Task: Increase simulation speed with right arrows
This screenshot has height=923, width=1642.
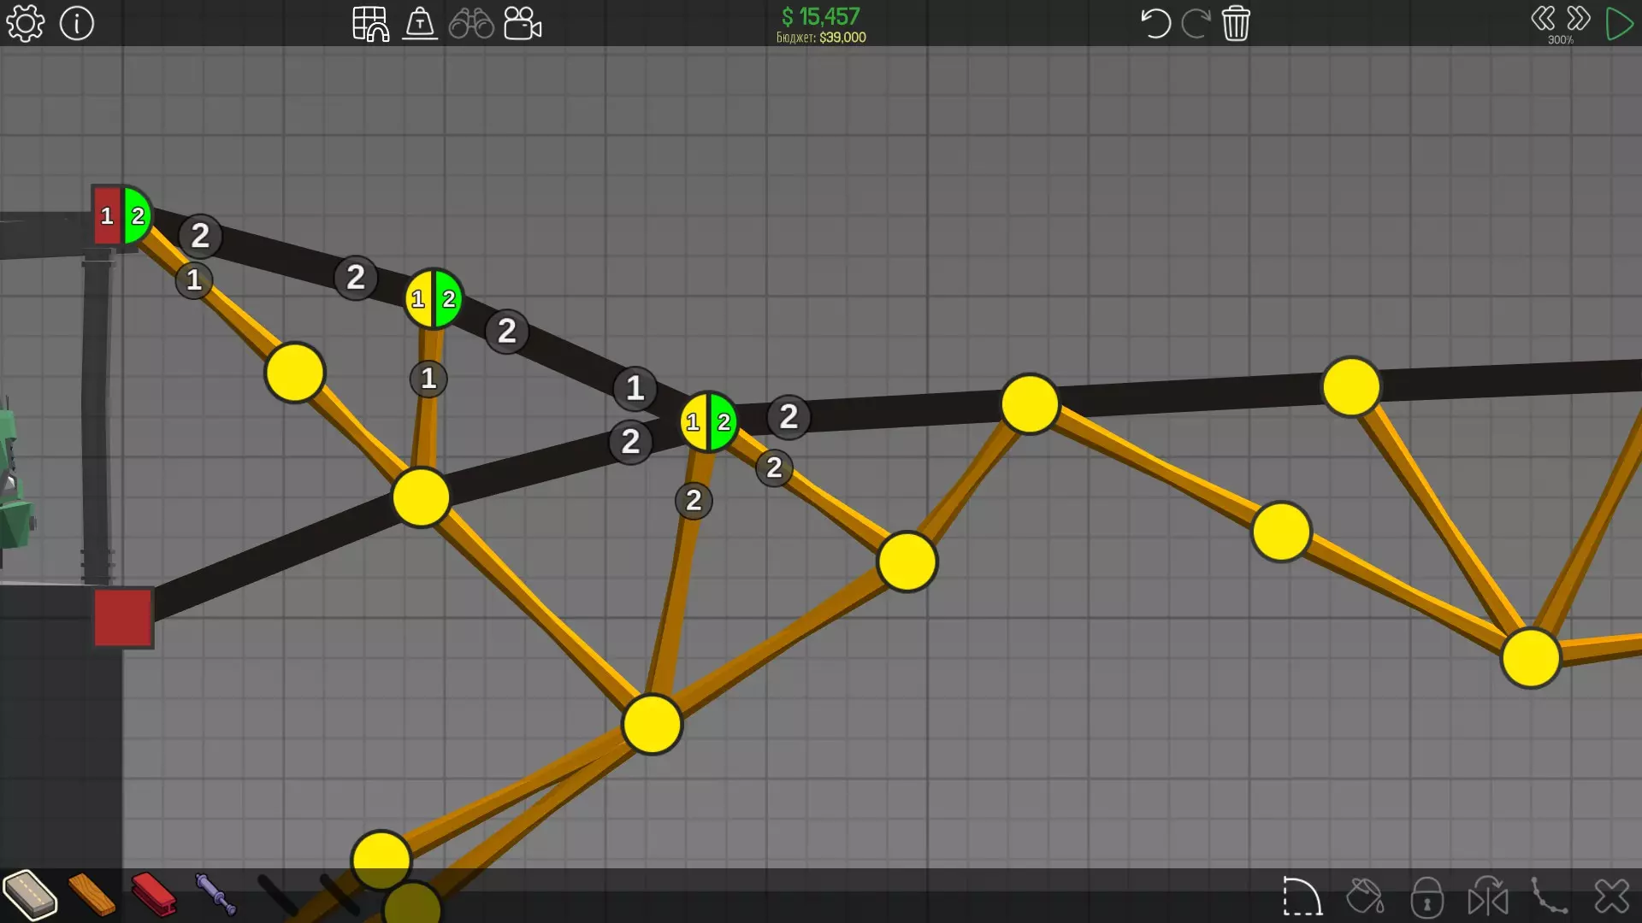Action: tap(1579, 18)
